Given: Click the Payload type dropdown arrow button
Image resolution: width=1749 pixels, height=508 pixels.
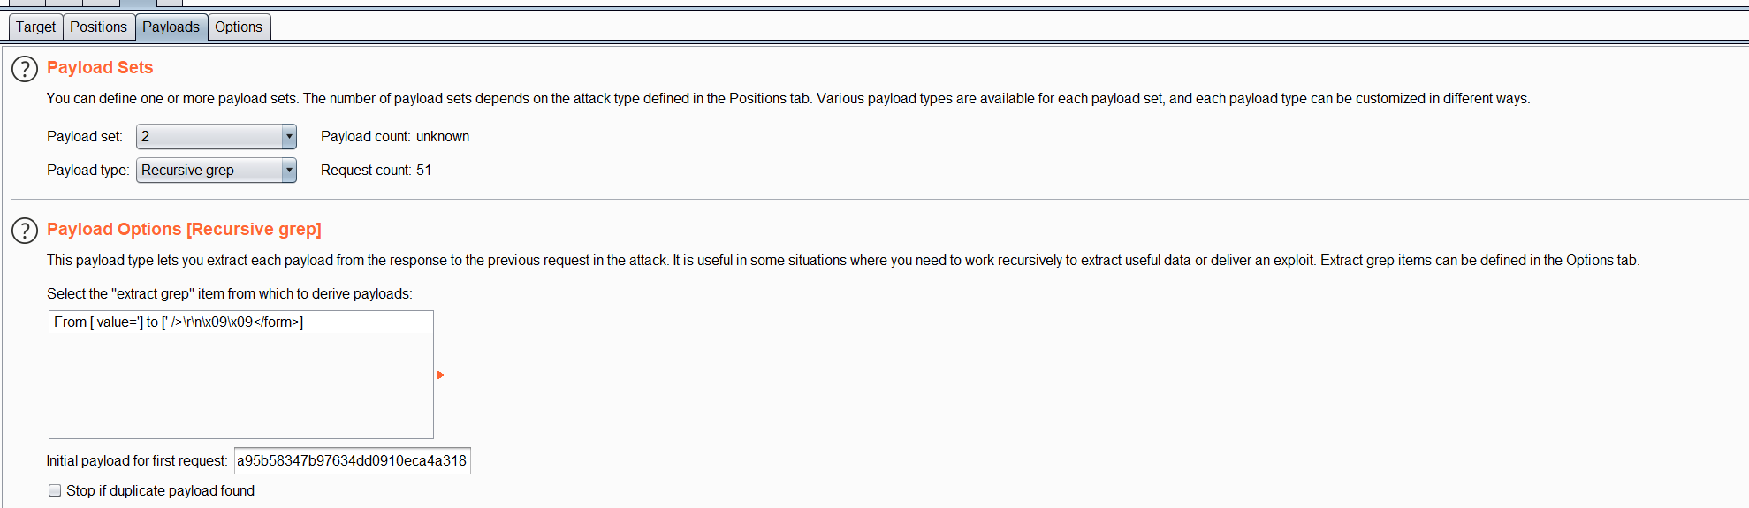Looking at the screenshot, I should click(288, 171).
